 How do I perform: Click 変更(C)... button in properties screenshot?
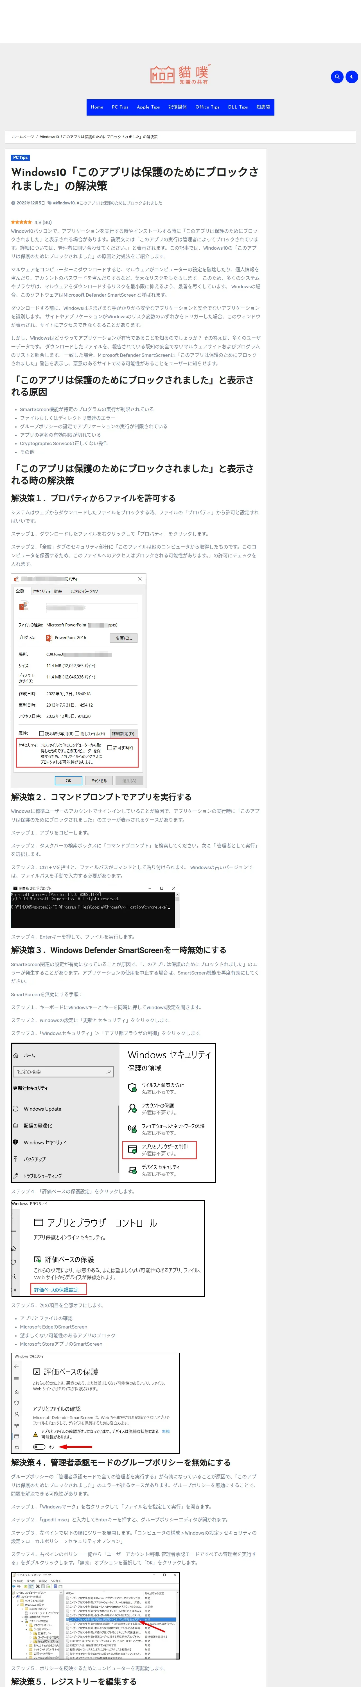(124, 638)
